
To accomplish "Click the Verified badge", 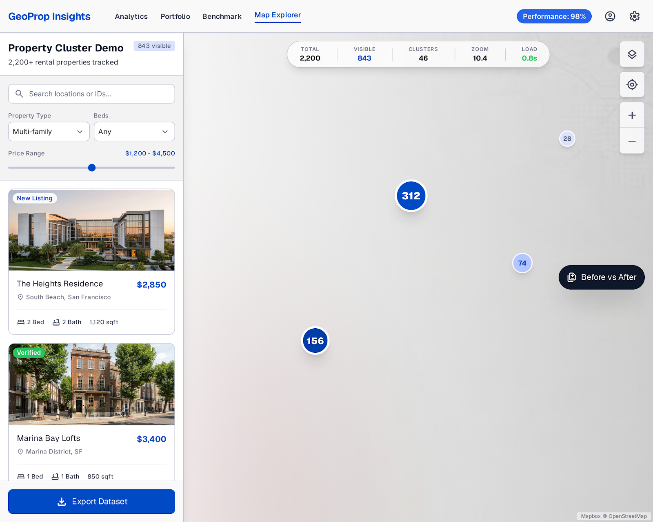I will (29, 353).
